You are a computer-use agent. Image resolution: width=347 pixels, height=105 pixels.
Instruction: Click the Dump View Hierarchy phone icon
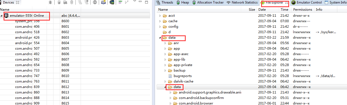pos(112,2)
